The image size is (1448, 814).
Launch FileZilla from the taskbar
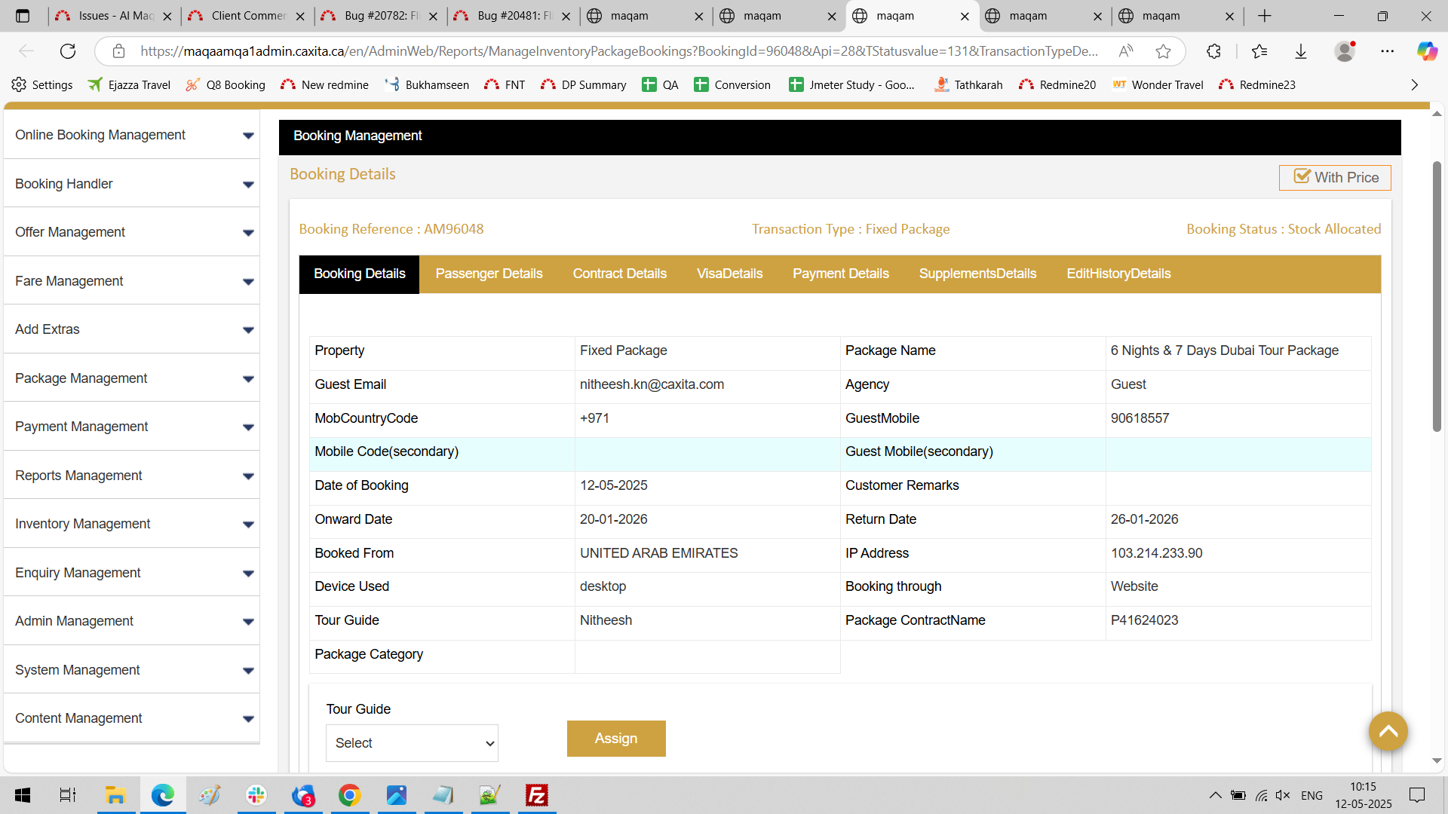coord(537,795)
